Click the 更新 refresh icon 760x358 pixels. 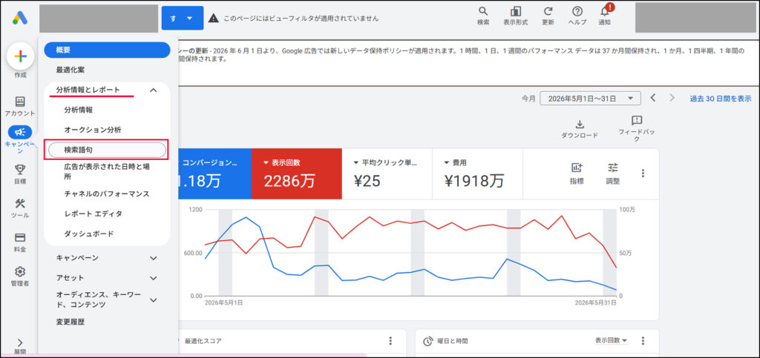pos(548,11)
